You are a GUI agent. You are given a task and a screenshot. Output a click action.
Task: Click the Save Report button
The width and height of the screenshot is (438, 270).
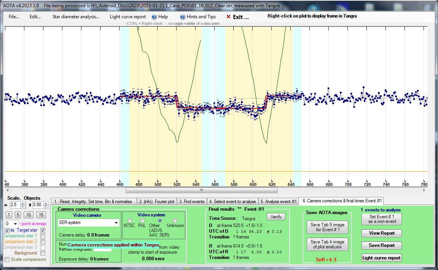coord(381,245)
